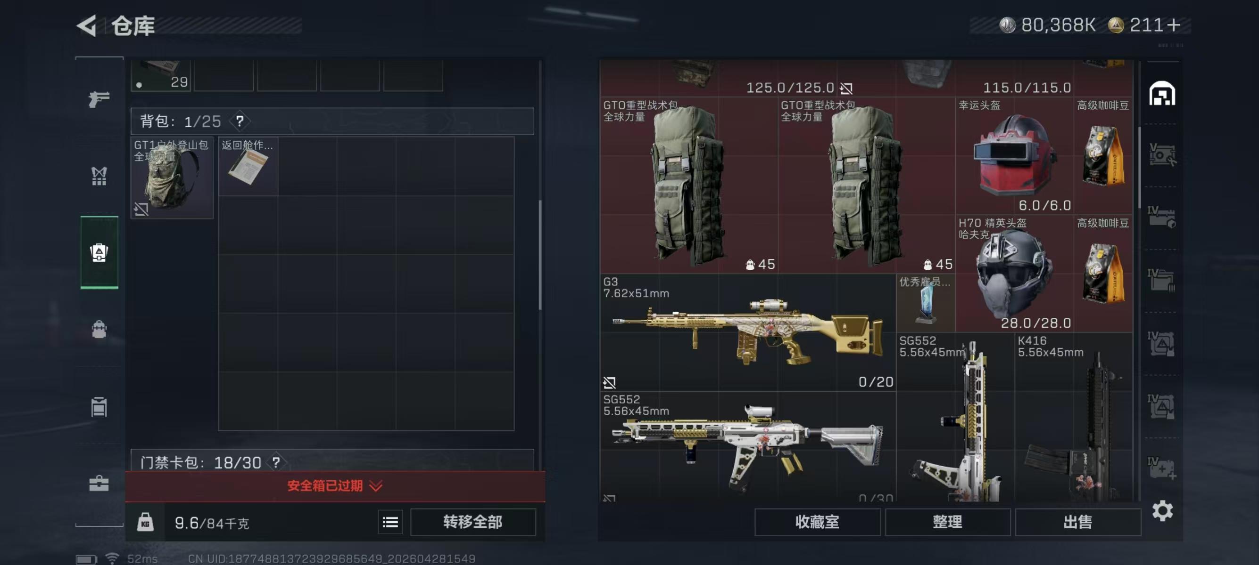1259x565 pixels.
Task: Select the pistol weapons sidebar tab
Action: click(99, 98)
